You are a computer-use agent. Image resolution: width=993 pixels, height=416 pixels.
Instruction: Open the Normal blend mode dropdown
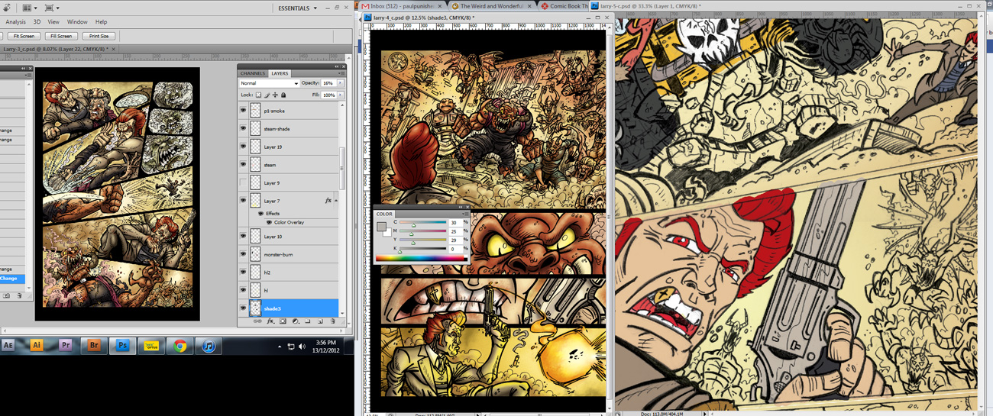click(x=269, y=83)
